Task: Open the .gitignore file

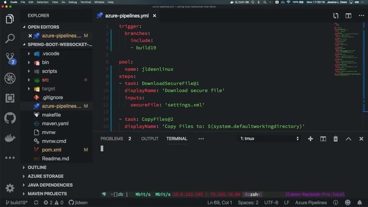Action: (52, 97)
